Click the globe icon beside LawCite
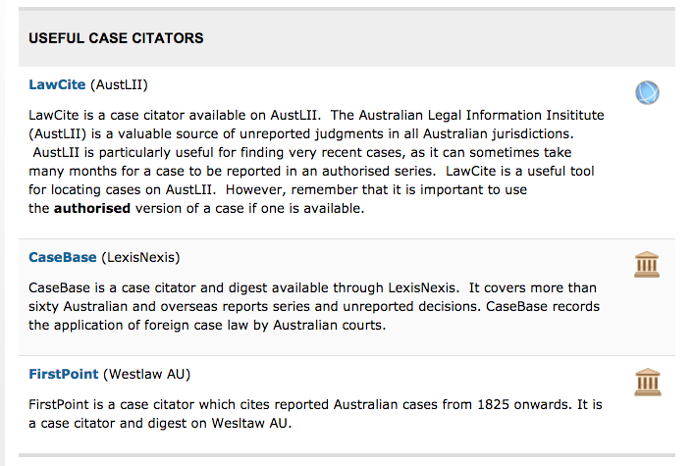The height and width of the screenshot is (466, 694). (x=647, y=93)
